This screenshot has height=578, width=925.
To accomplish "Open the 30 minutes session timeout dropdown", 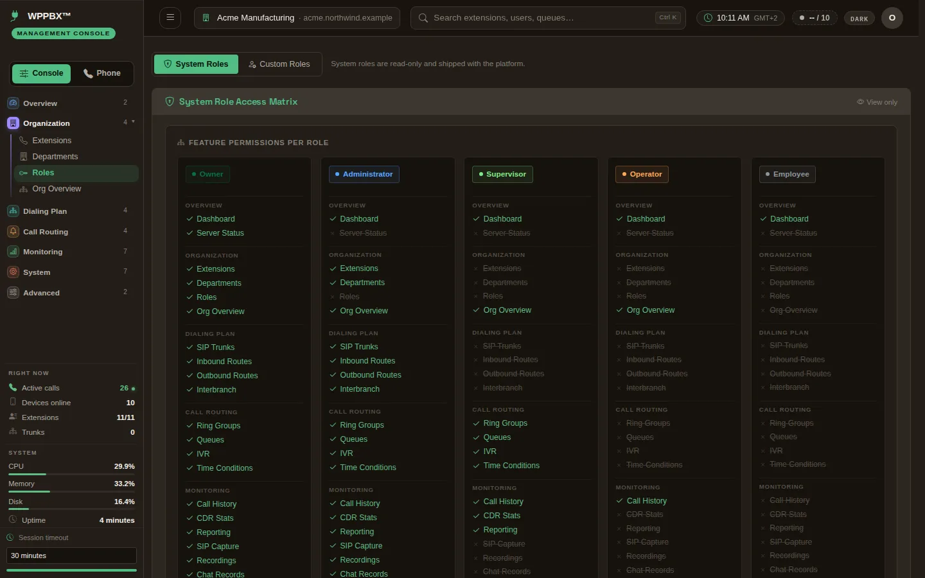I will point(71,556).
